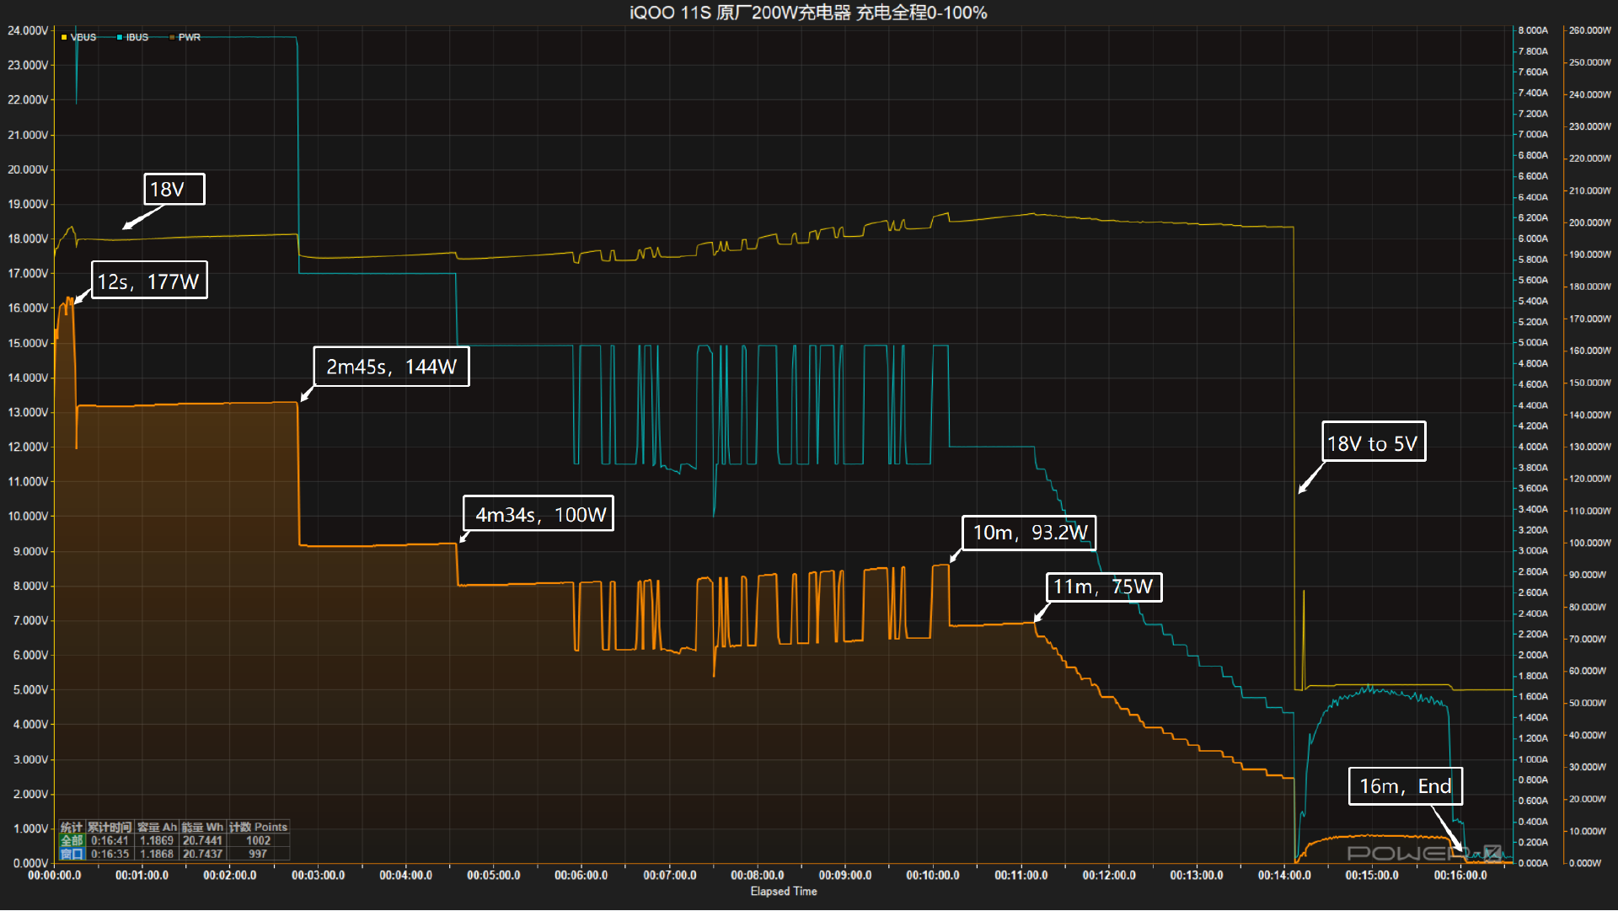This screenshot has width=1618, height=911.
Task: Click the 累计时间 column header in stats table
Action: point(110,827)
